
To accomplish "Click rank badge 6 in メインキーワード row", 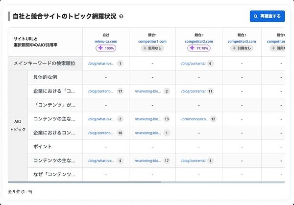I will pos(211,64).
